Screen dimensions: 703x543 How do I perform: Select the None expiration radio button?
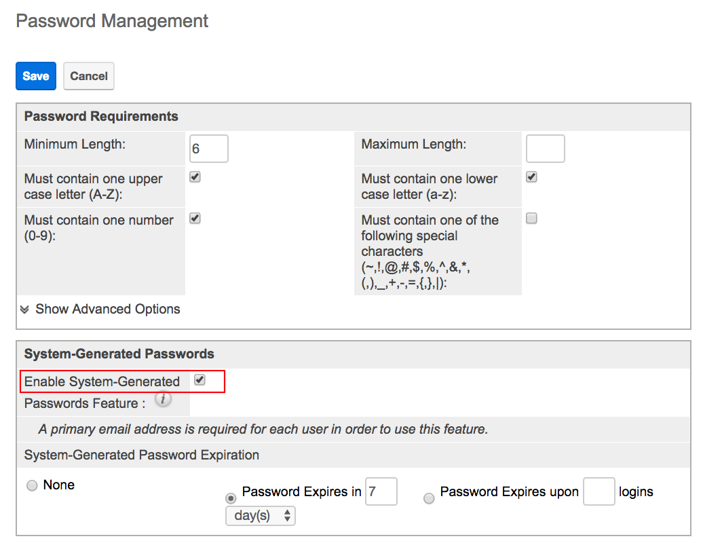[x=32, y=485]
